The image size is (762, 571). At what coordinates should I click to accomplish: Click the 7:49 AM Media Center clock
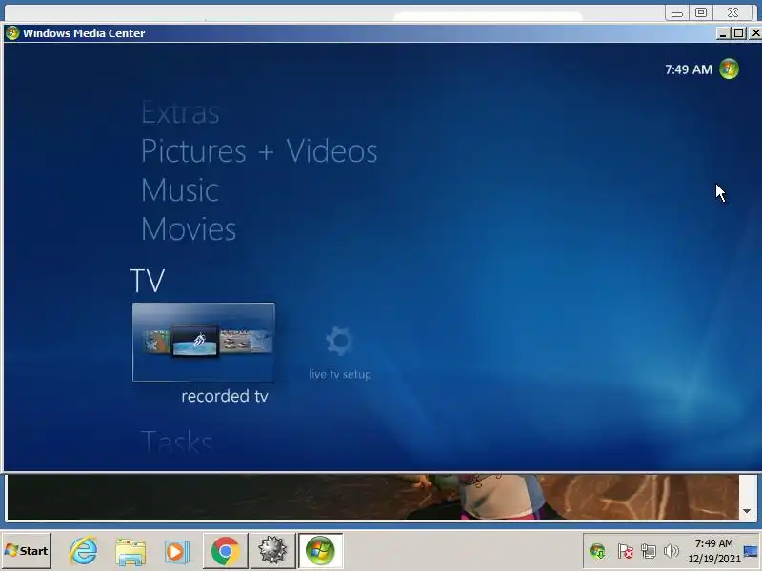[688, 69]
